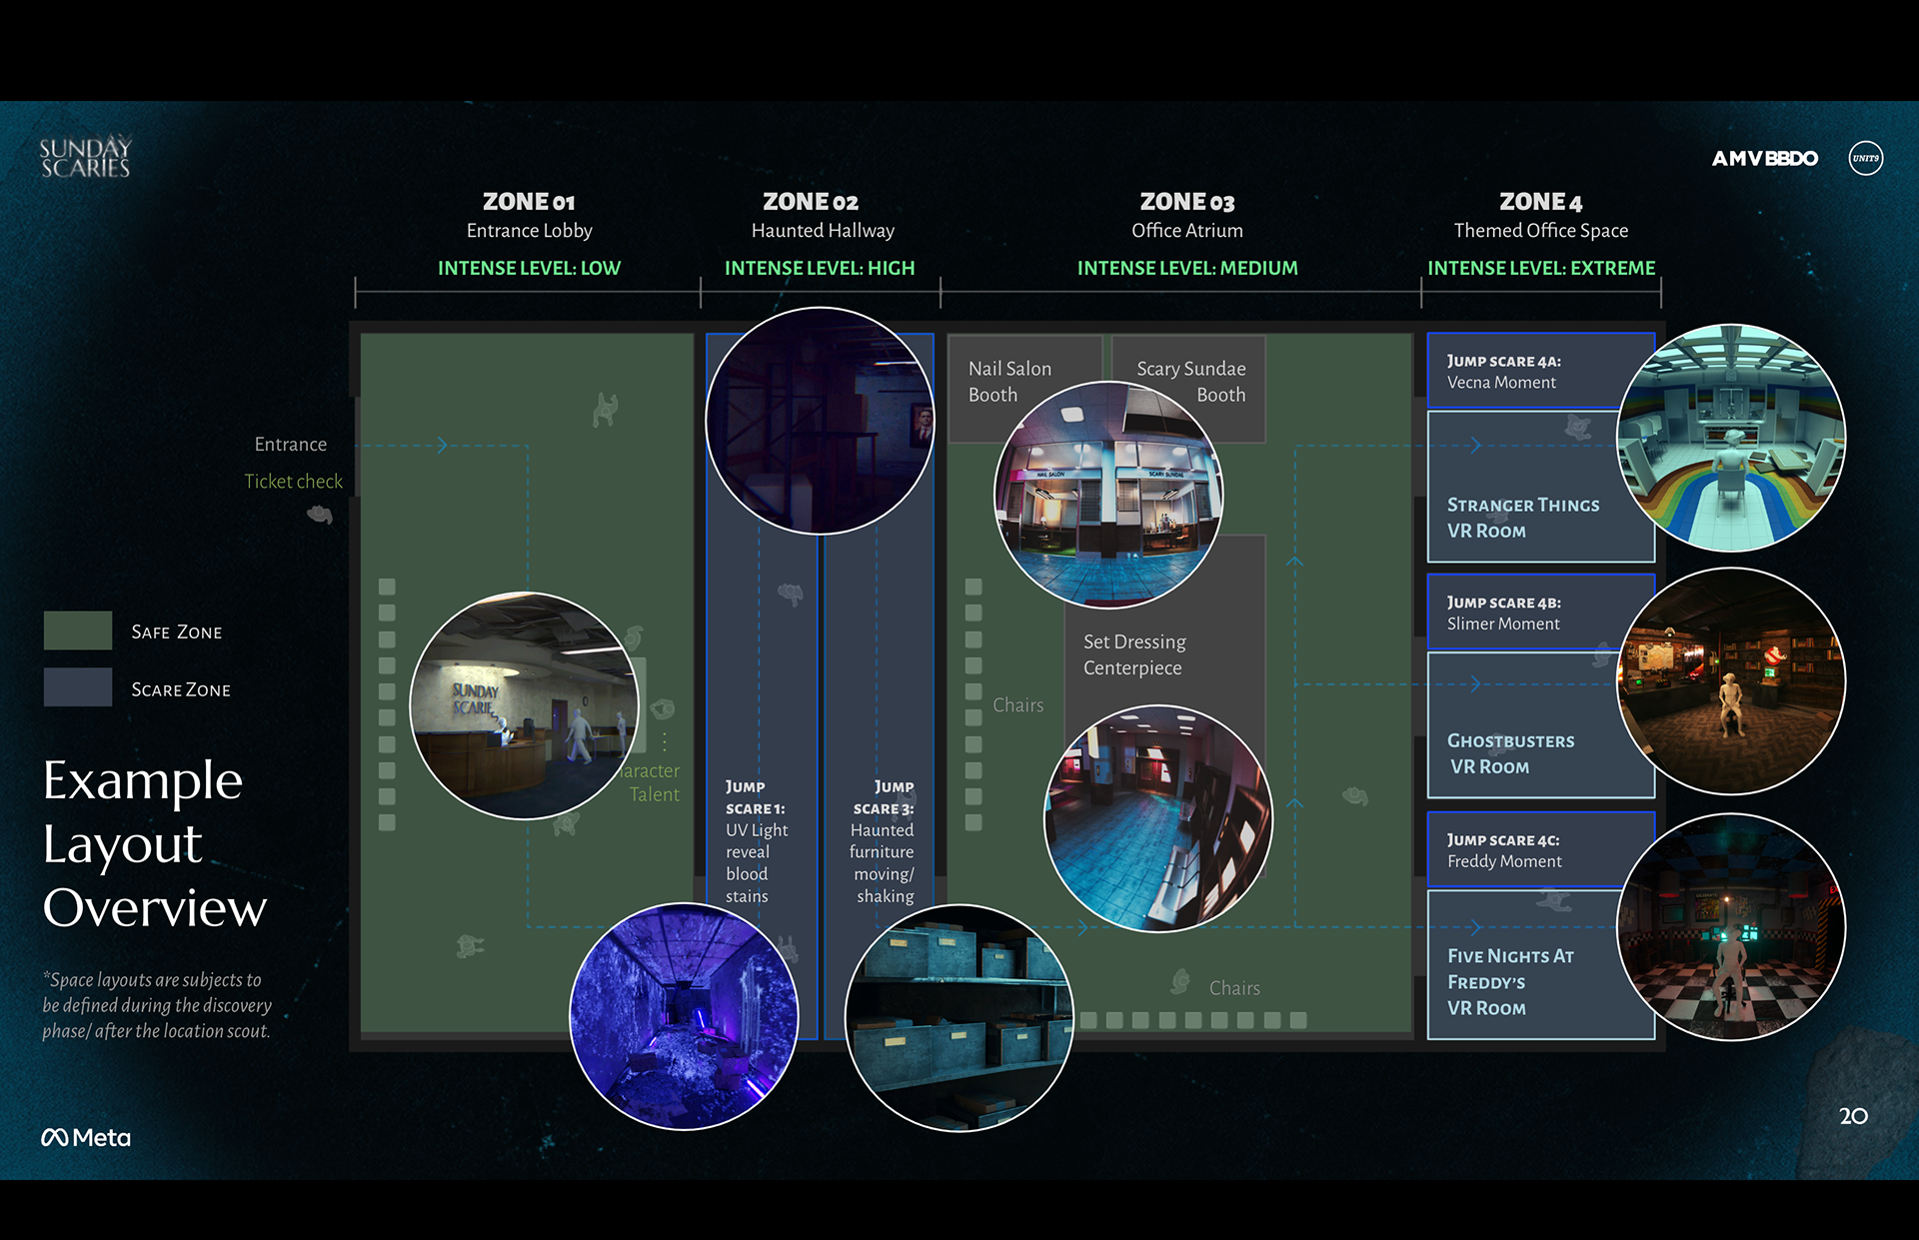
Task: Open the Ghostbusters VR room image
Action: (1731, 681)
